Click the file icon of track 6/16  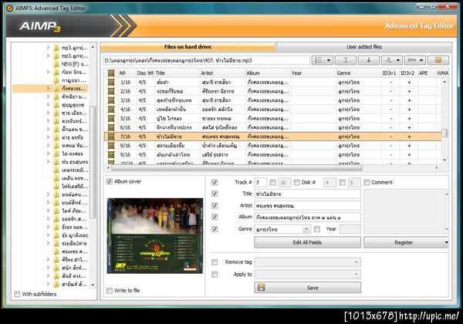tap(111, 127)
